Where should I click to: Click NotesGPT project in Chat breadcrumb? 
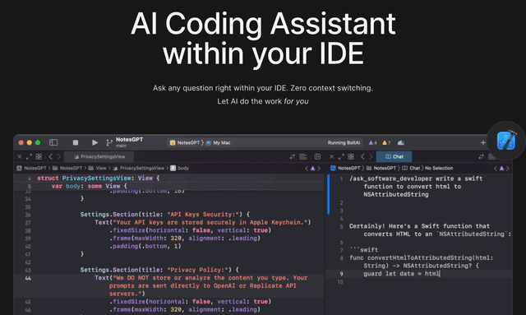[345, 168]
